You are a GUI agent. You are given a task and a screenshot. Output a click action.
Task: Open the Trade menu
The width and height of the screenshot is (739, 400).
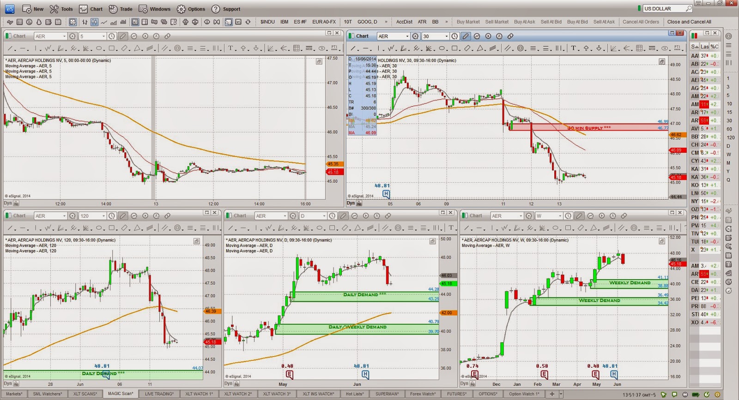click(x=121, y=9)
